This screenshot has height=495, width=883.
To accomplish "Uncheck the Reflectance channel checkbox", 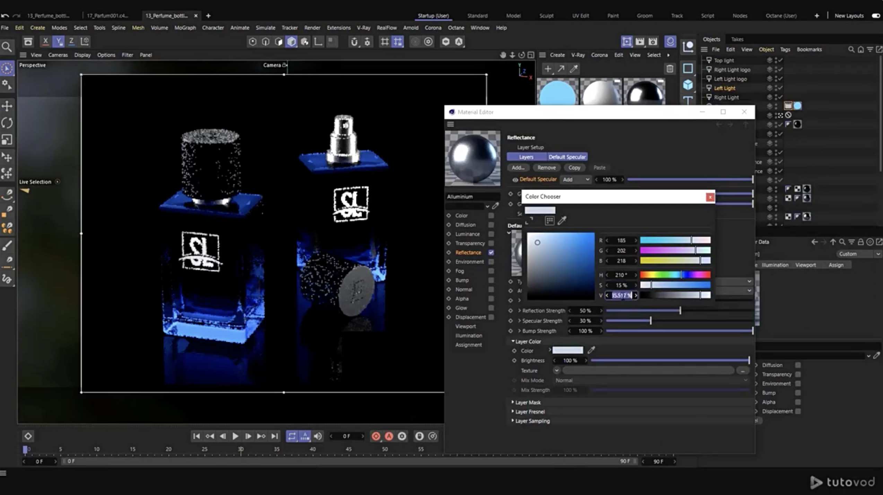I will [x=491, y=252].
